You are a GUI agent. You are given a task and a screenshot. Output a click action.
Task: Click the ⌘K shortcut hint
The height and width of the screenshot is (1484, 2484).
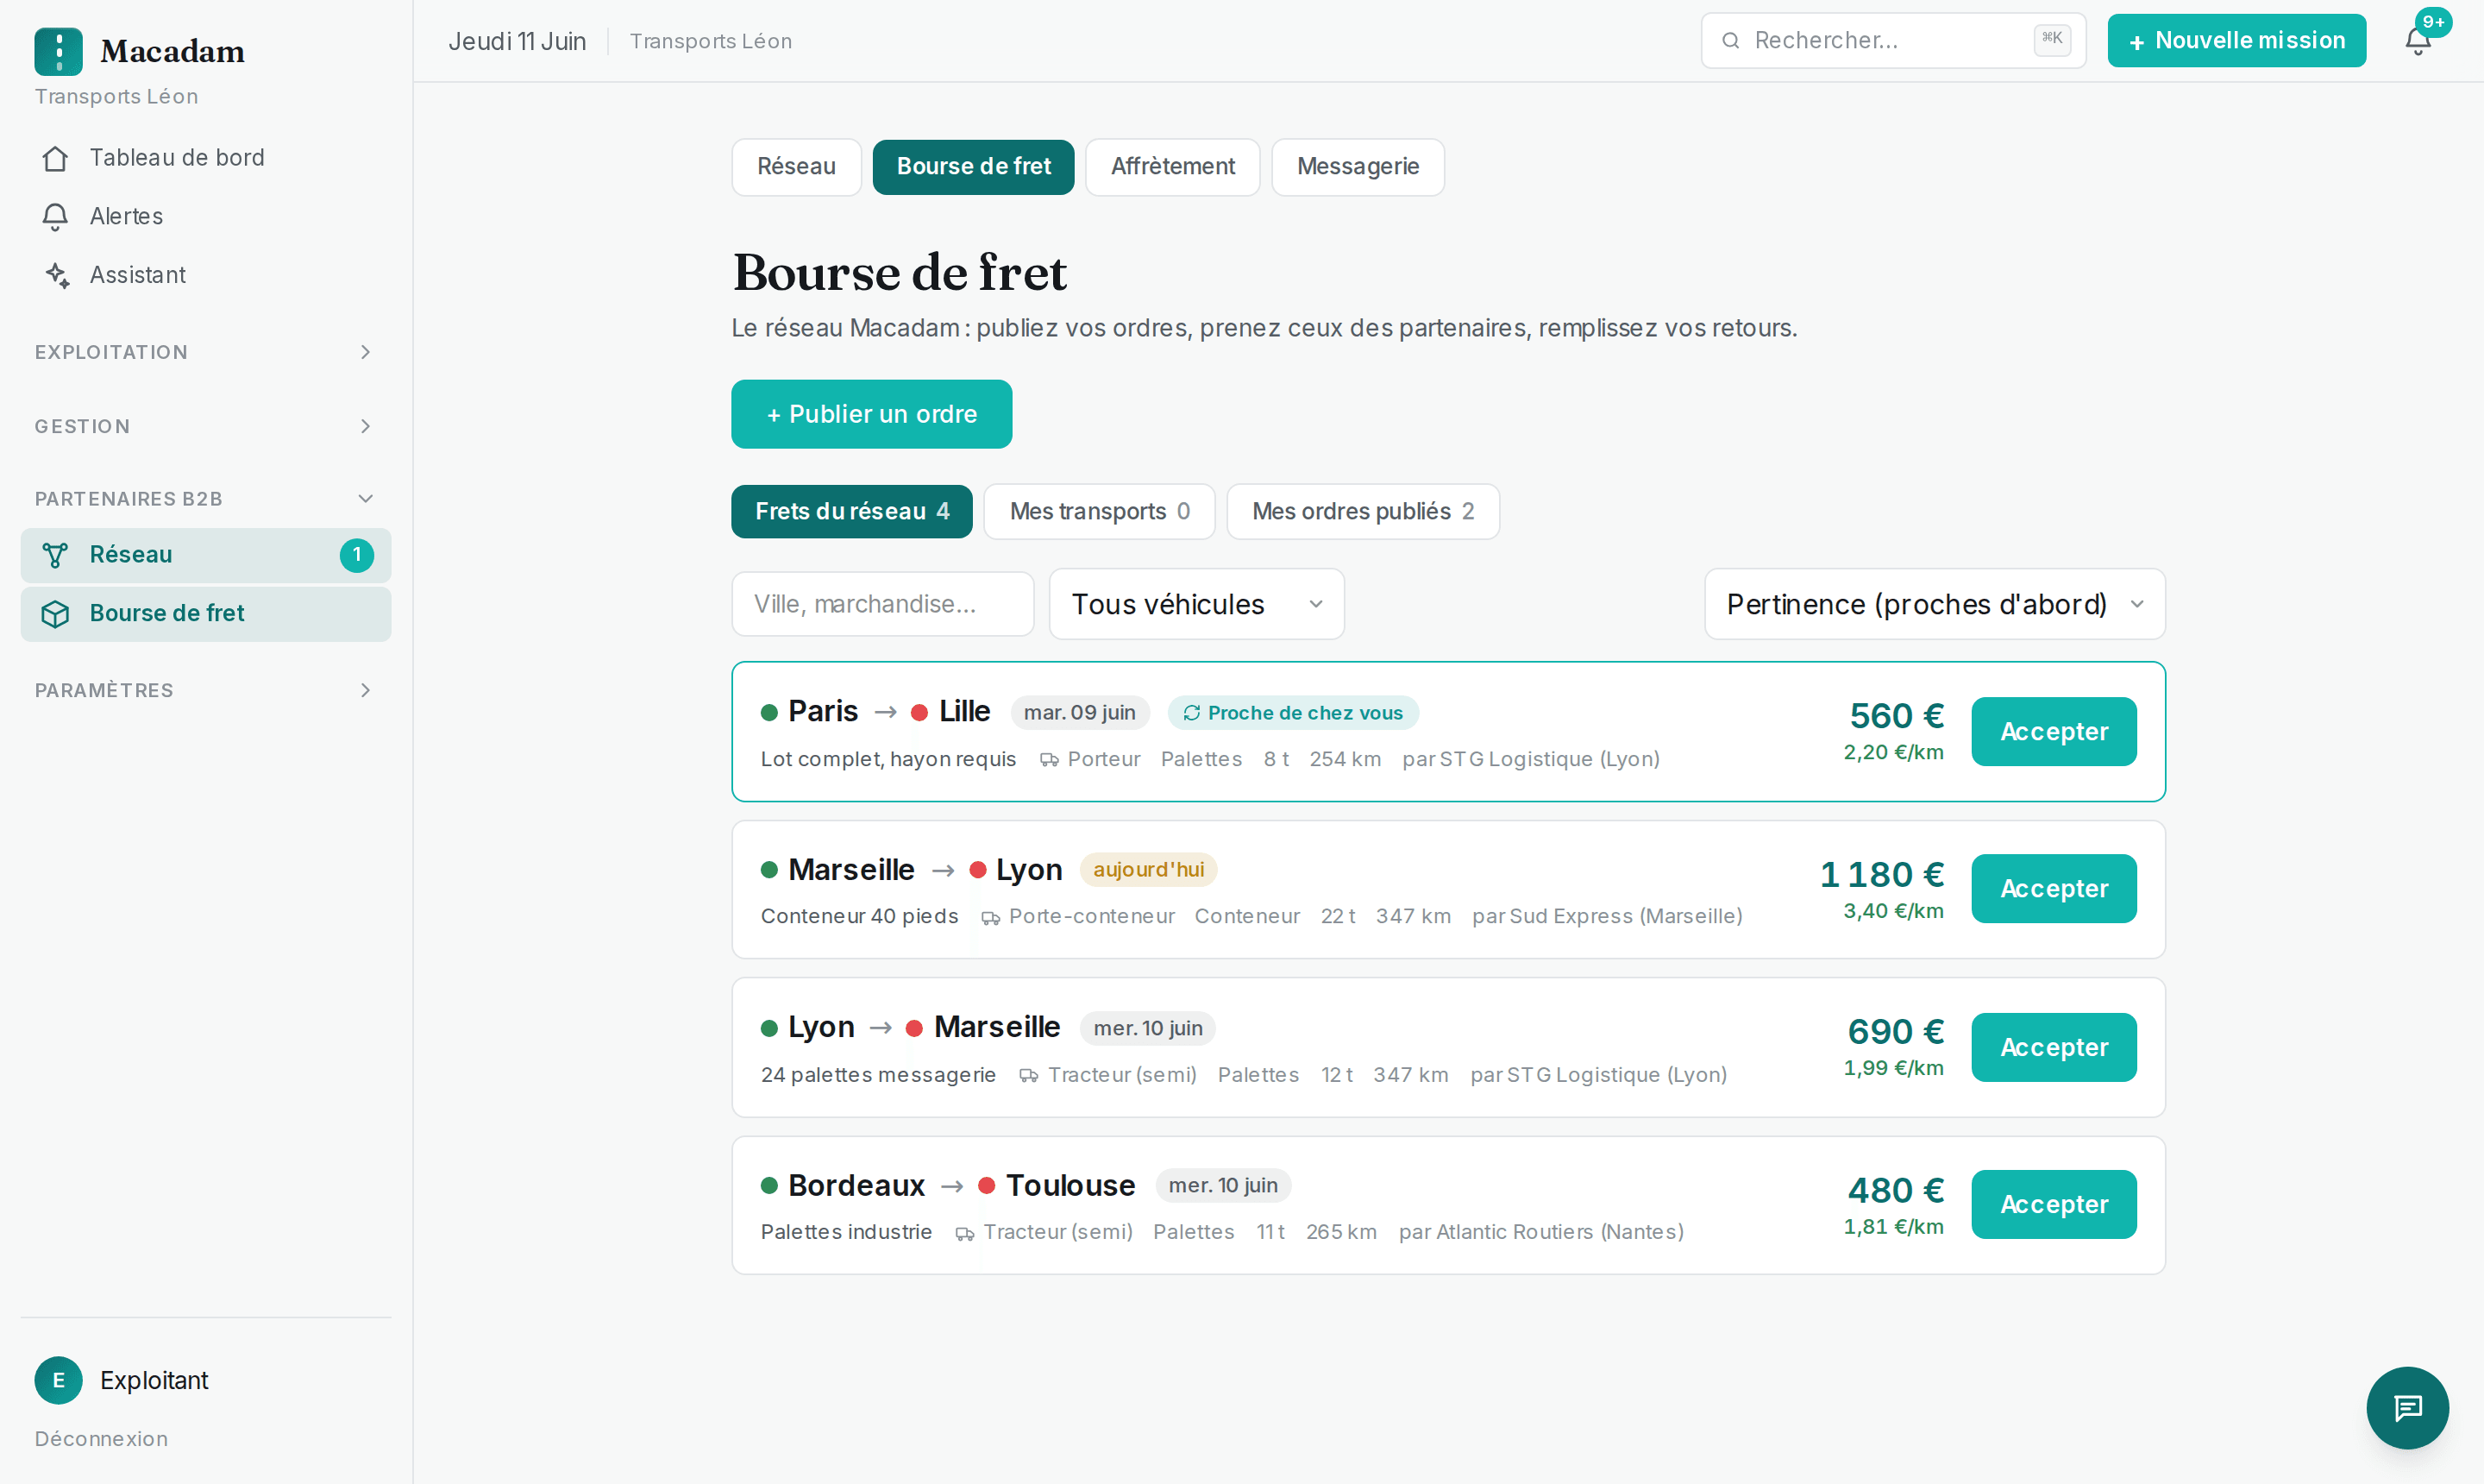tap(2051, 39)
